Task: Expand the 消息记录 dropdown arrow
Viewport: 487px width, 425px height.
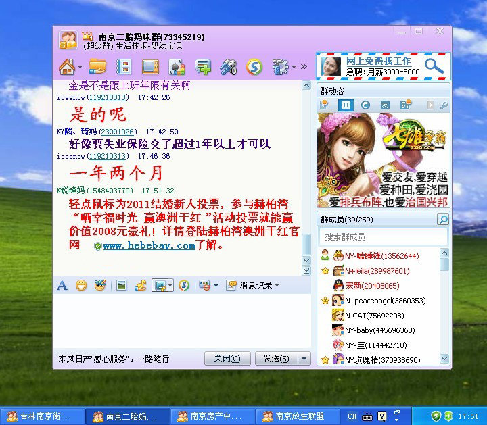Action: pyautogui.click(x=277, y=284)
